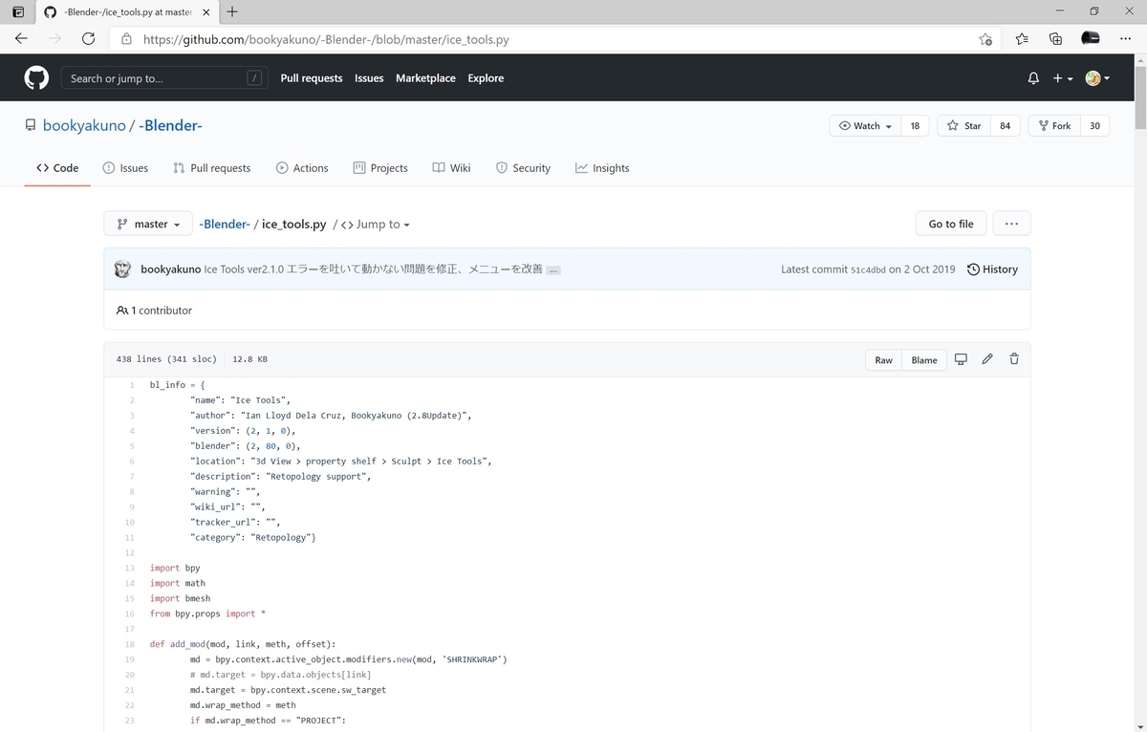This screenshot has height=732, width=1147.
Task: Open the more file actions ellipsis button
Action: pyautogui.click(x=1011, y=224)
